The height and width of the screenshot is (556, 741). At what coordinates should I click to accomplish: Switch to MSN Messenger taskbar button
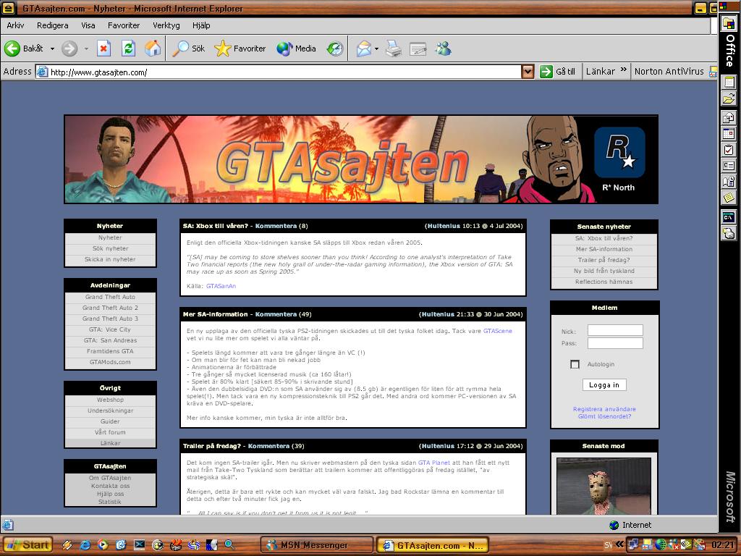pos(316,545)
